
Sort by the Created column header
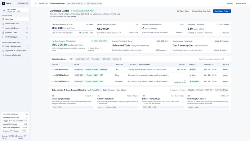(208, 64)
